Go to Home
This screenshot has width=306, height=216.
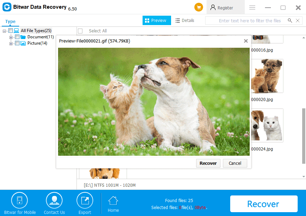113,204
